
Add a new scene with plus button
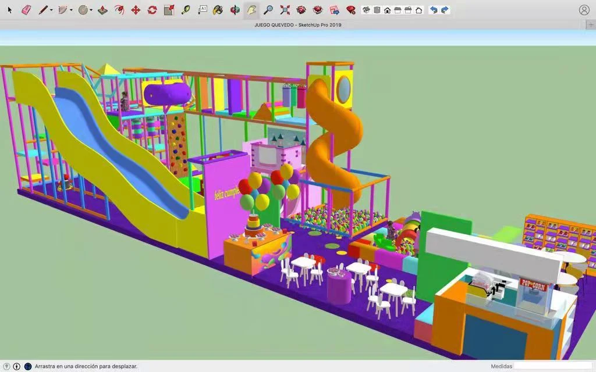tap(590, 24)
